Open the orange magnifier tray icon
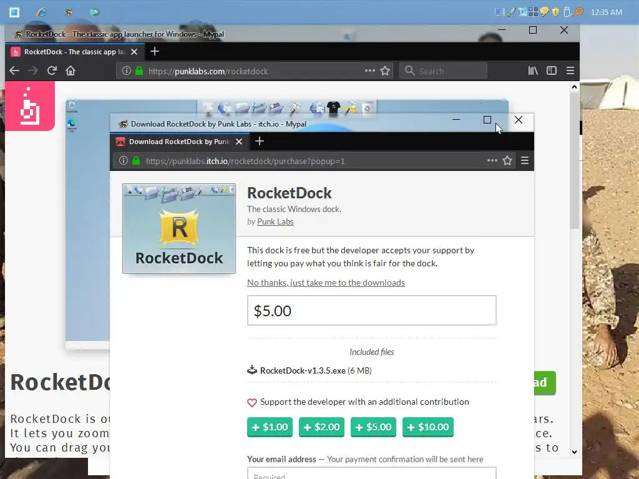The height and width of the screenshot is (479, 639). [x=578, y=12]
